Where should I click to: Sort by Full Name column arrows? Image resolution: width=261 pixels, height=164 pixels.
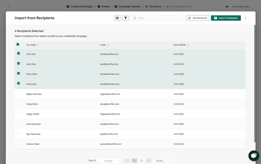(38, 45)
